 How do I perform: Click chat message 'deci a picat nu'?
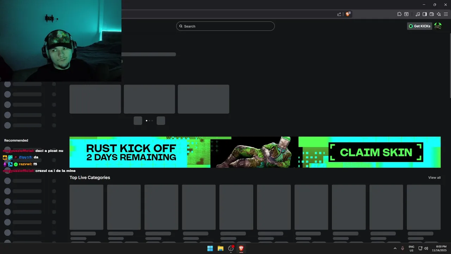click(x=49, y=151)
